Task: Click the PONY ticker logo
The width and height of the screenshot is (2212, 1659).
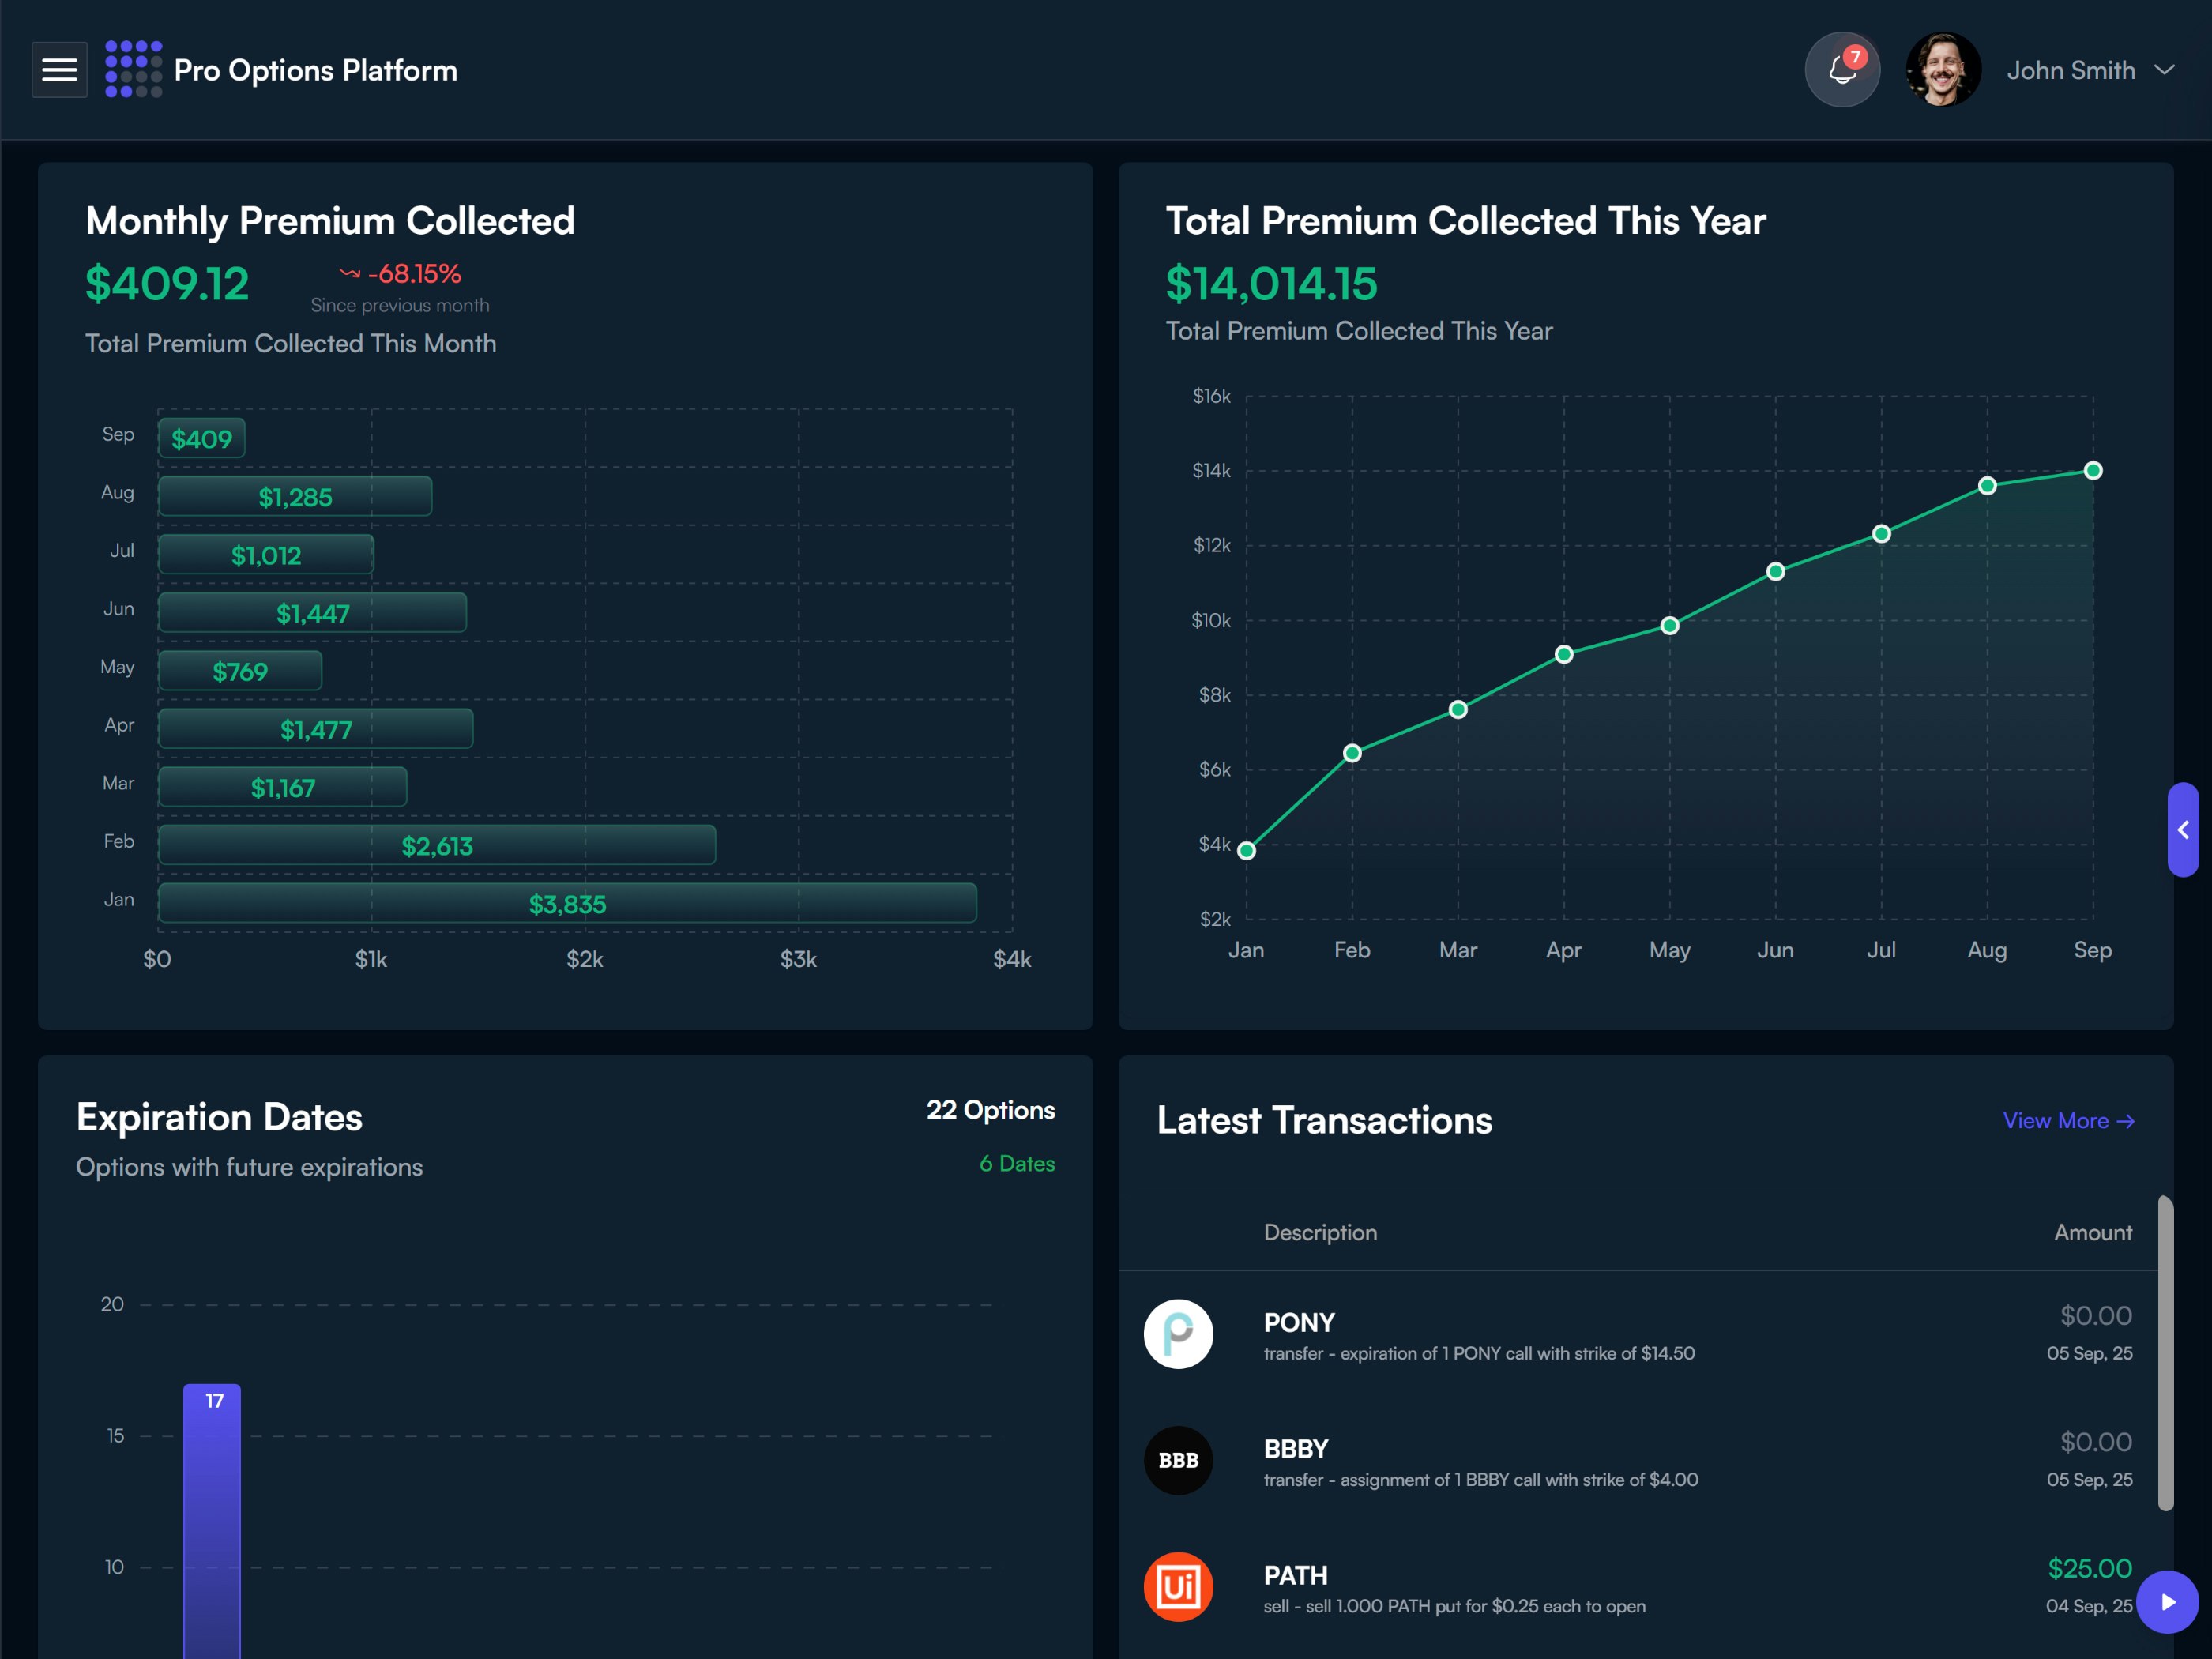Action: (x=1178, y=1334)
